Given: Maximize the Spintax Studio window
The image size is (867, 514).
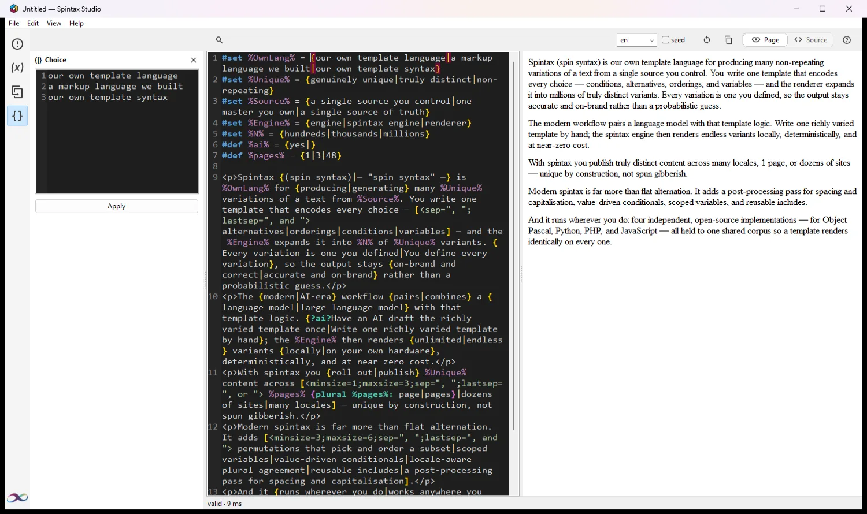Looking at the screenshot, I should coord(822,9).
